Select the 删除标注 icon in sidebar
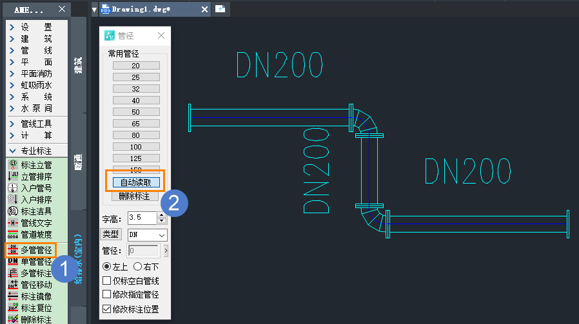 tap(12, 319)
